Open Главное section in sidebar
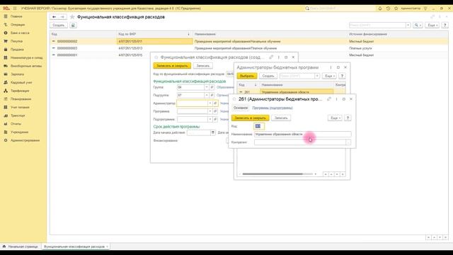 (16, 16)
